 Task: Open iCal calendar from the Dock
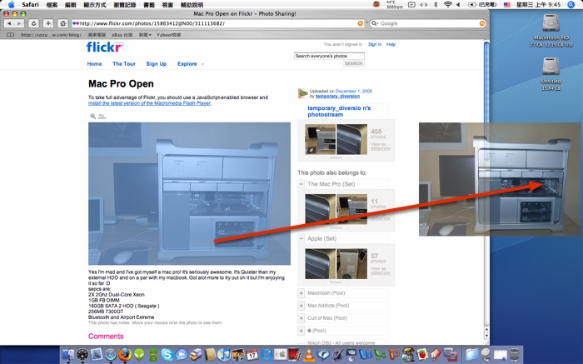coord(252,354)
